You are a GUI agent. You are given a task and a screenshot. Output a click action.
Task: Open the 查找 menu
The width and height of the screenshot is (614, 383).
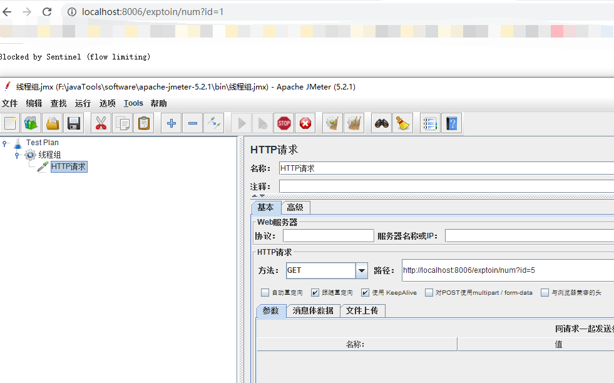click(x=58, y=103)
